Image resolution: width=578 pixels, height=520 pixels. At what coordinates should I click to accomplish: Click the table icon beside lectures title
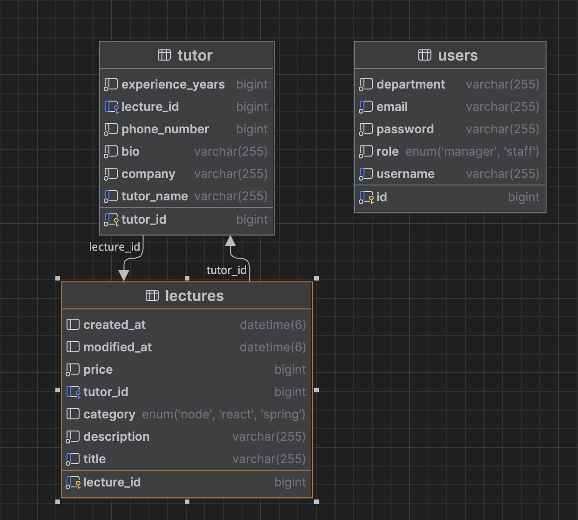pos(152,295)
